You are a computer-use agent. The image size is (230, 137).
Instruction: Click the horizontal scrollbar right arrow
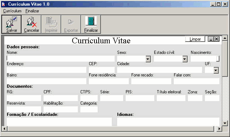[219, 129]
